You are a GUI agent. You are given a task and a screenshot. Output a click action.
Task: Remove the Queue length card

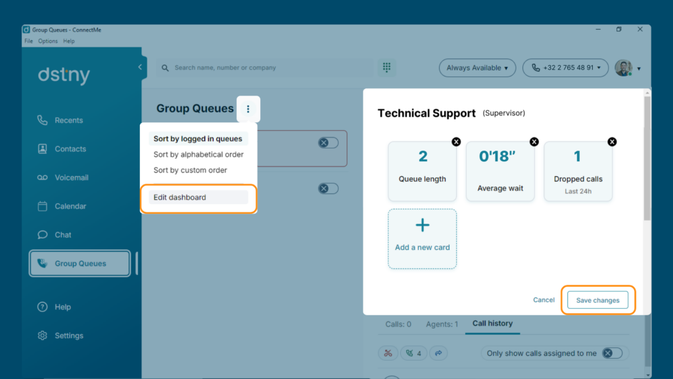[x=456, y=142]
